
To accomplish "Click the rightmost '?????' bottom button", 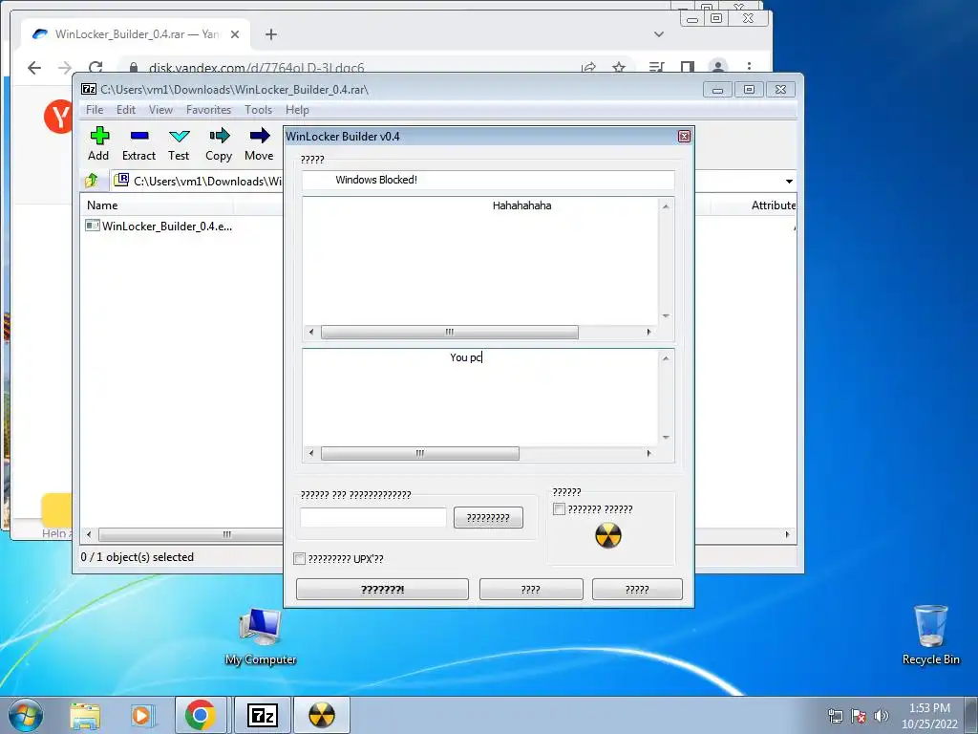I will pos(637,589).
